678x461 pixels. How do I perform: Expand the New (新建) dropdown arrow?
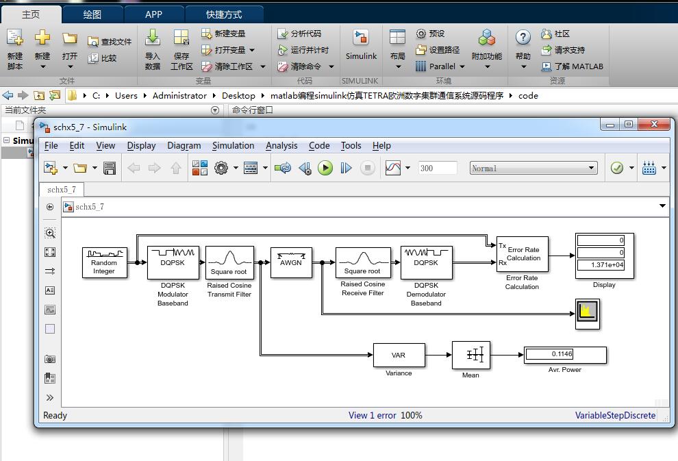(x=43, y=67)
